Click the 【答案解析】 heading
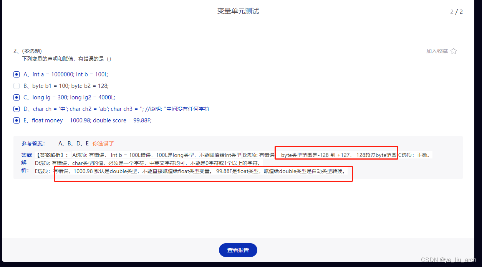Viewport: 482px width, 267px height. point(52,155)
